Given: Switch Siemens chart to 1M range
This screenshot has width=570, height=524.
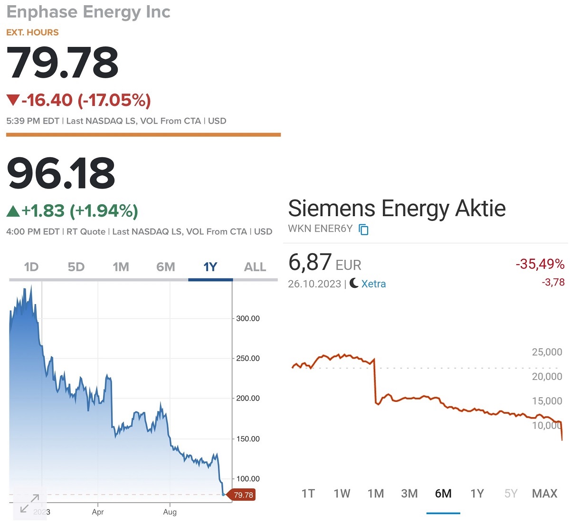Looking at the screenshot, I should click(376, 494).
